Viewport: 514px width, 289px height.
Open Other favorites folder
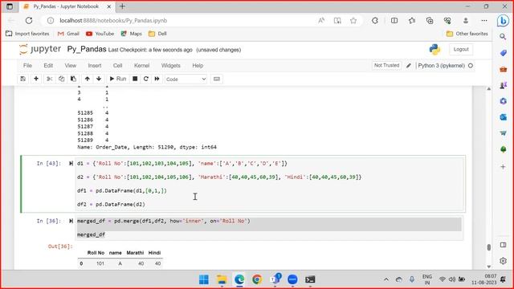(x=467, y=34)
